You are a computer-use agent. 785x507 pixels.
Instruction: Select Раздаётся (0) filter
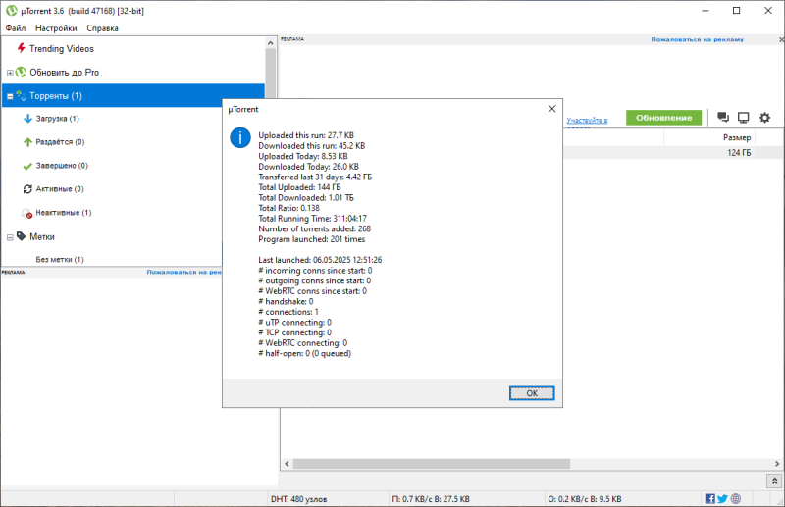60,142
